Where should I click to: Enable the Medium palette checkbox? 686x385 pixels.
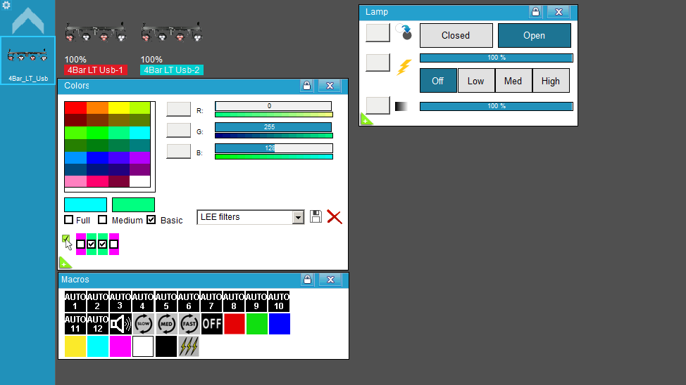pos(102,220)
